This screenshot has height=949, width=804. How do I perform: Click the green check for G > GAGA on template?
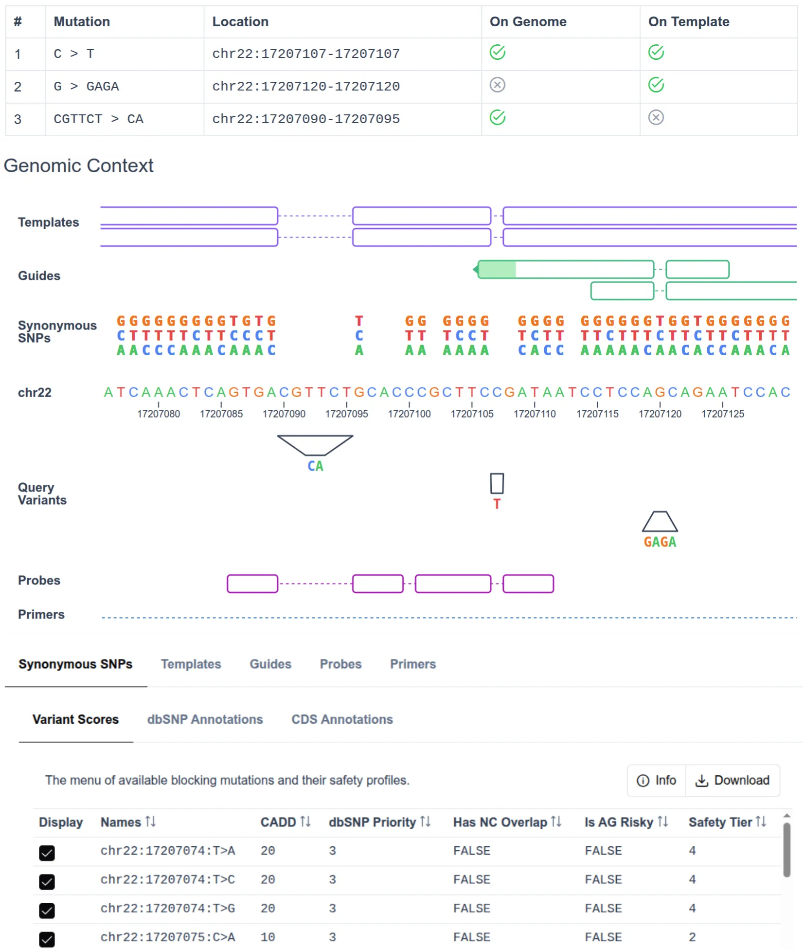click(656, 85)
